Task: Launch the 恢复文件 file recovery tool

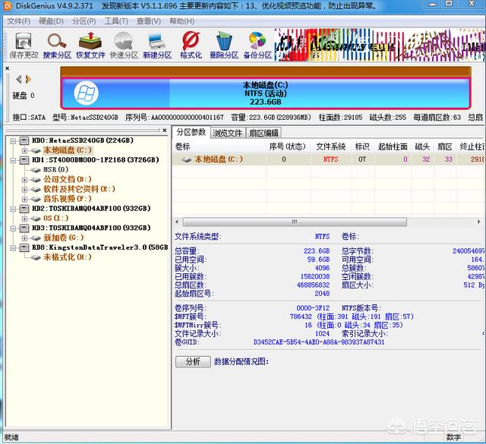Action: pyautogui.click(x=90, y=46)
